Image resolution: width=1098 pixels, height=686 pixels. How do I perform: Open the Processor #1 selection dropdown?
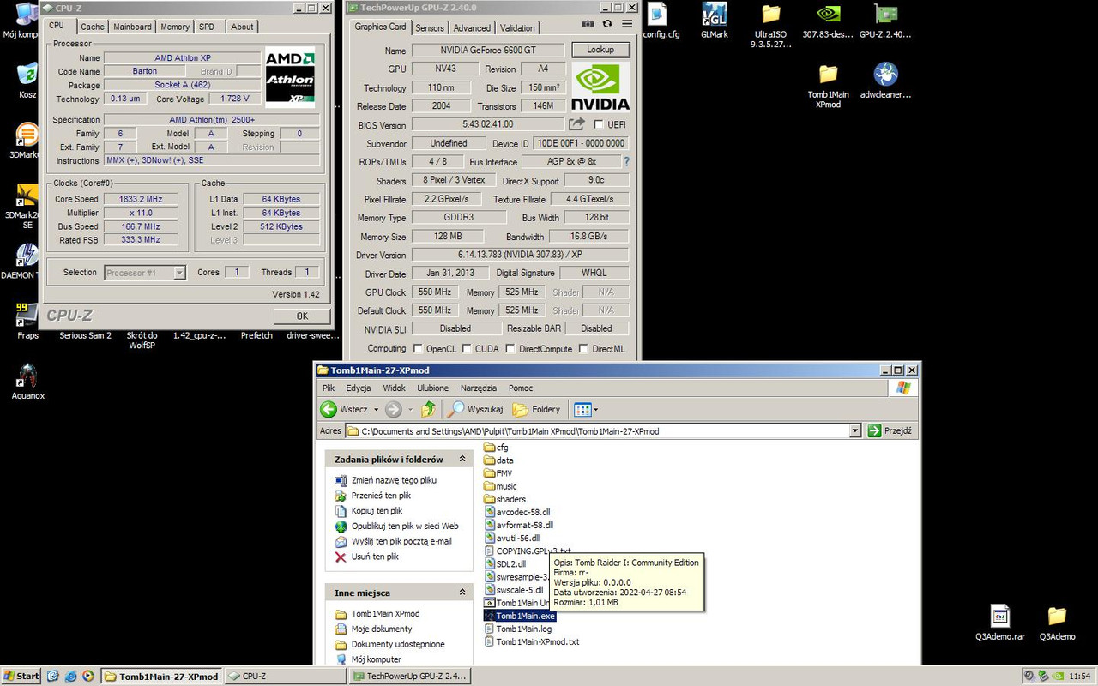179,273
